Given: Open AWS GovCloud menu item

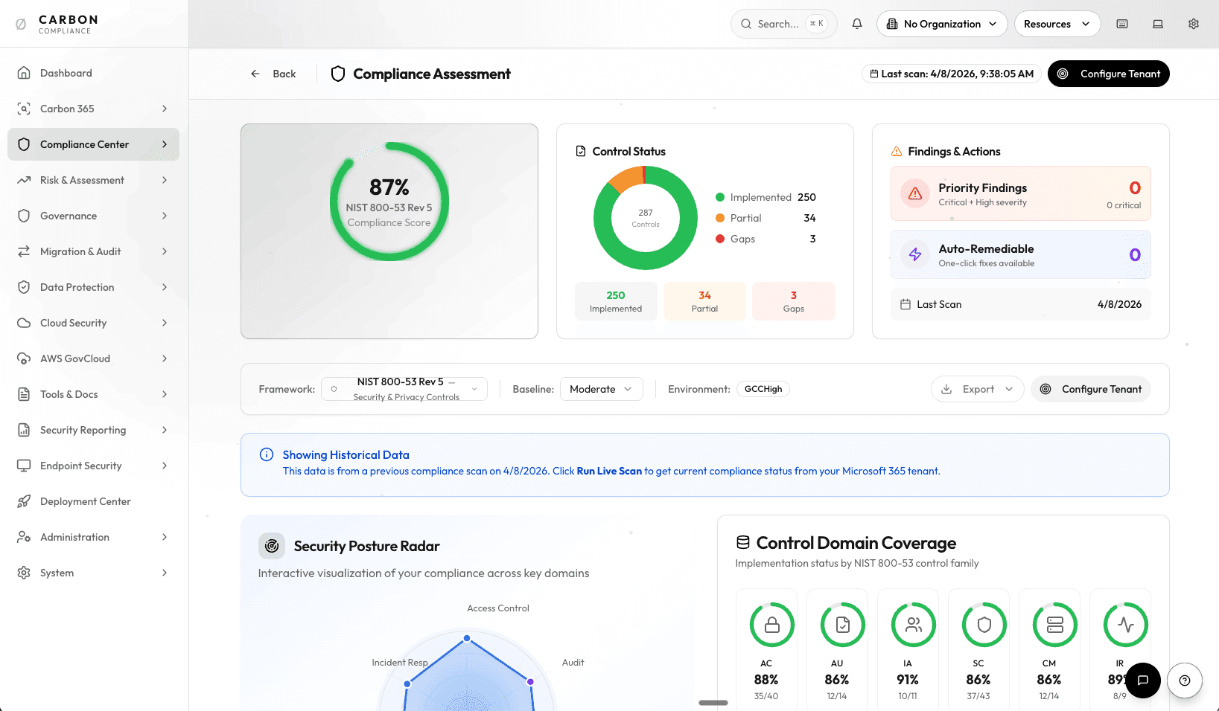Looking at the screenshot, I should click(93, 358).
